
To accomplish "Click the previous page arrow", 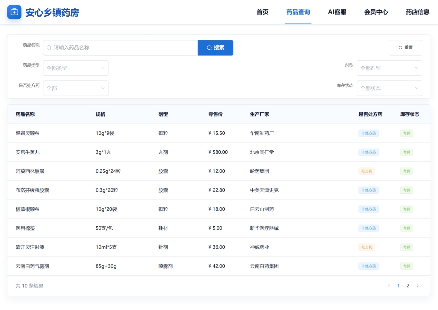I will 389,286.
